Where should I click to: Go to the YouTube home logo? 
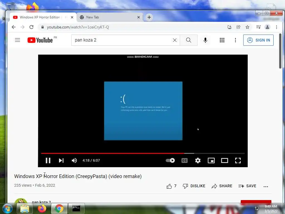click(x=40, y=40)
